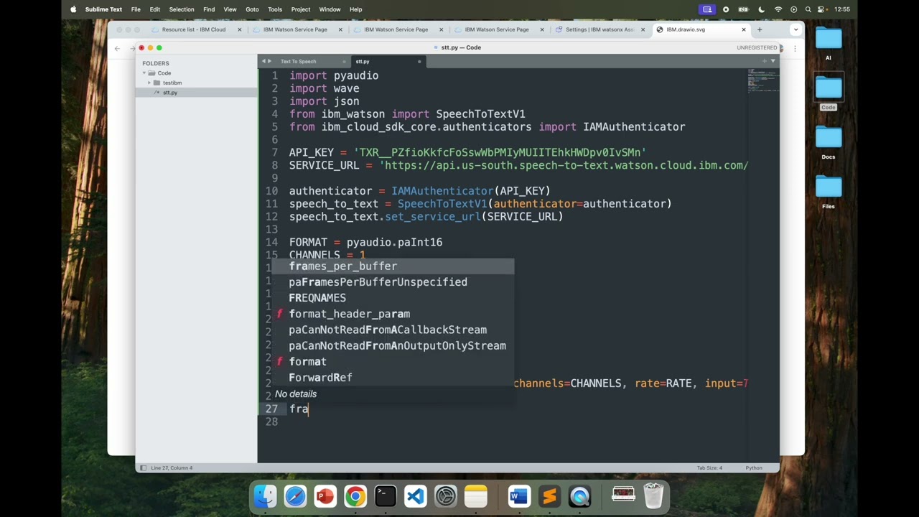Close the IBM.drawio.svg Chrome tab
Screen dimensions: 919x517
pyautogui.click(x=744, y=29)
